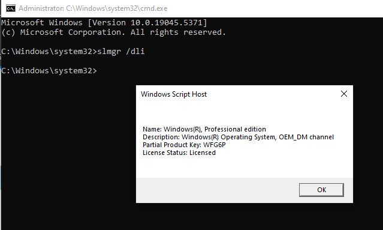Click the Windows Script Host dialog title
This screenshot has height=230, width=383.
174,94
